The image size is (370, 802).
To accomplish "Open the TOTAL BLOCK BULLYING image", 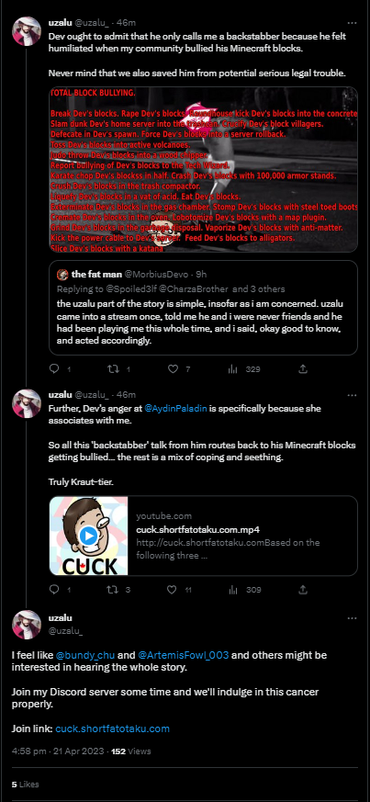I will click(204, 169).
